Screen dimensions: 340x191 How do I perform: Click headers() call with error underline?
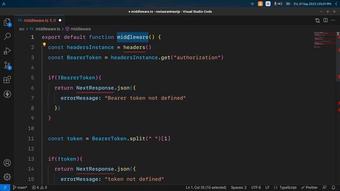coord(137,47)
